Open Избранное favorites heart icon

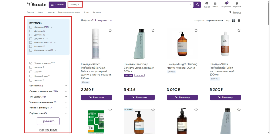(225, 4)
